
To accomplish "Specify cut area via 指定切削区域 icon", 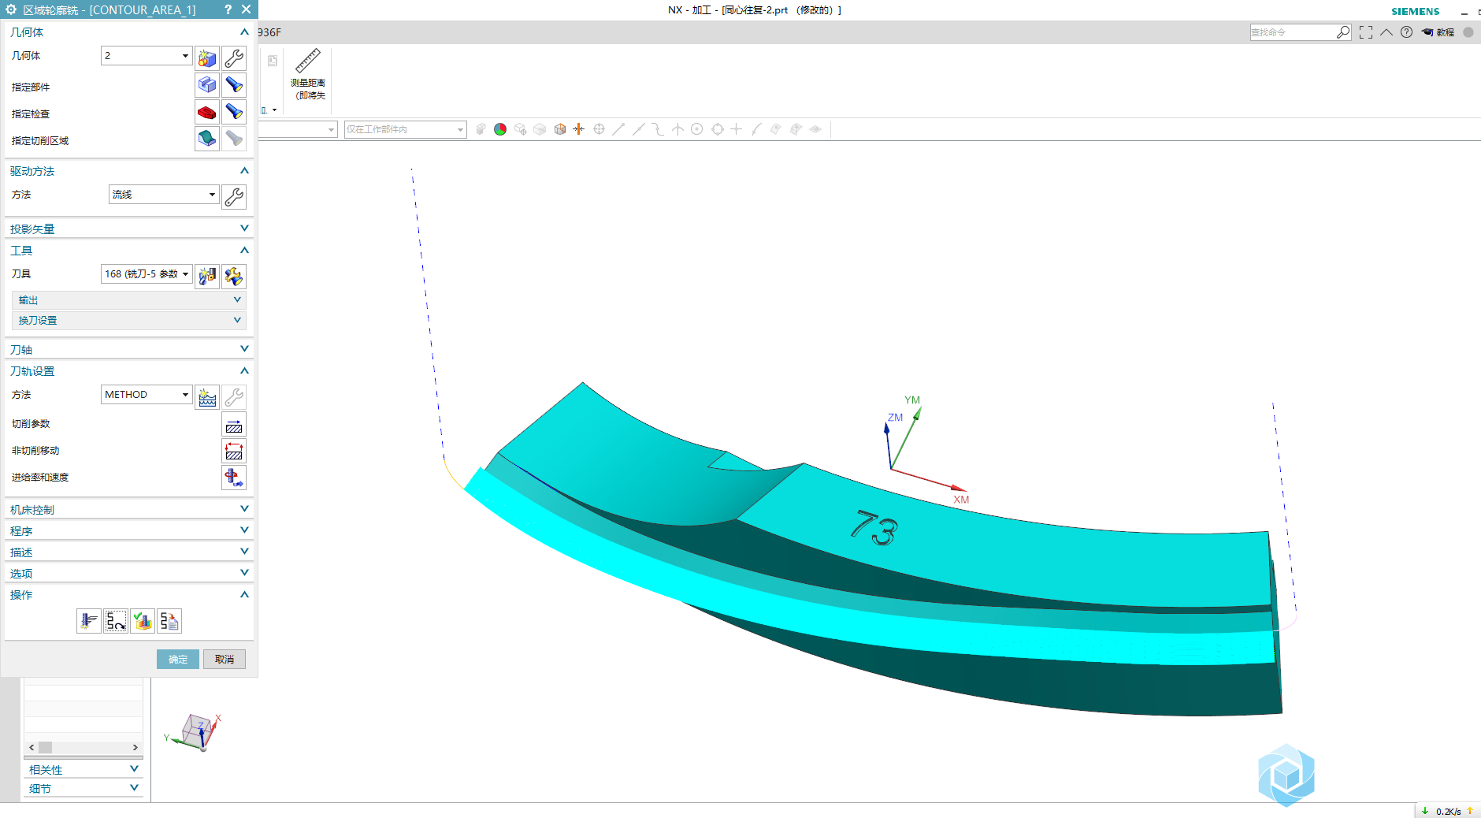I will (207, 139).
